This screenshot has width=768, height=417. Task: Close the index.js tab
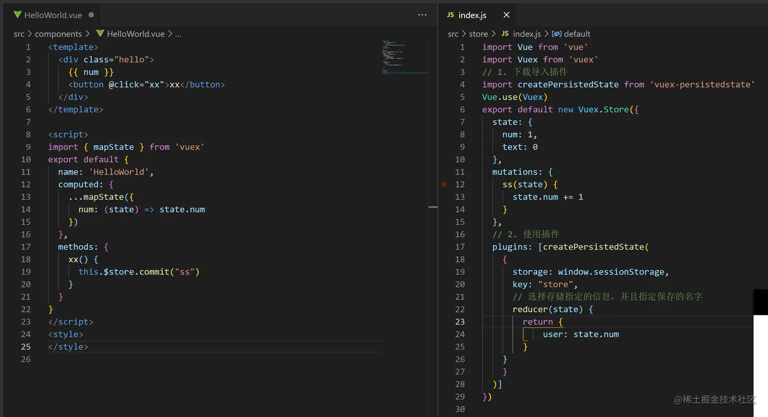[x=506, y=15]
